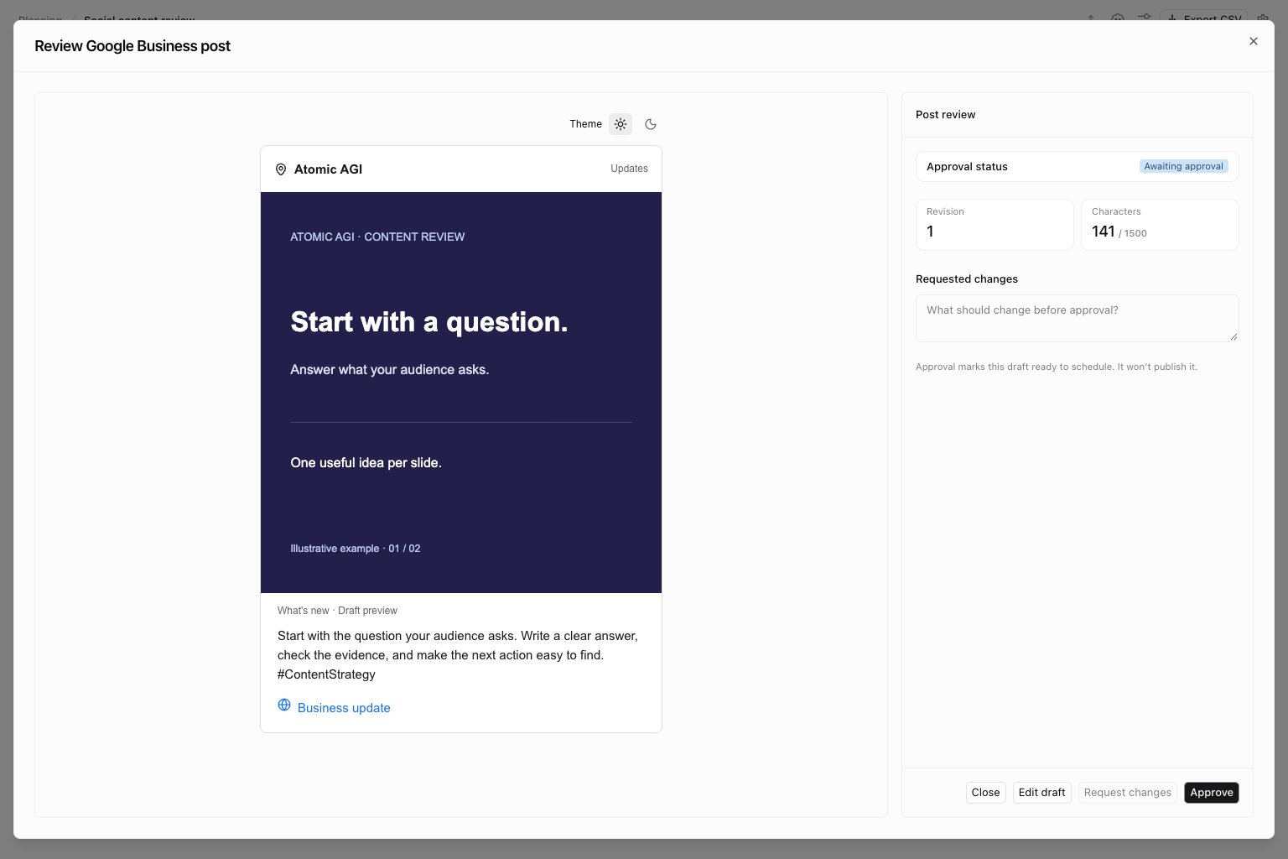Open the draft with Edit draft
This screenshot has width=1288, height=859.
(x=1042, y=793)
